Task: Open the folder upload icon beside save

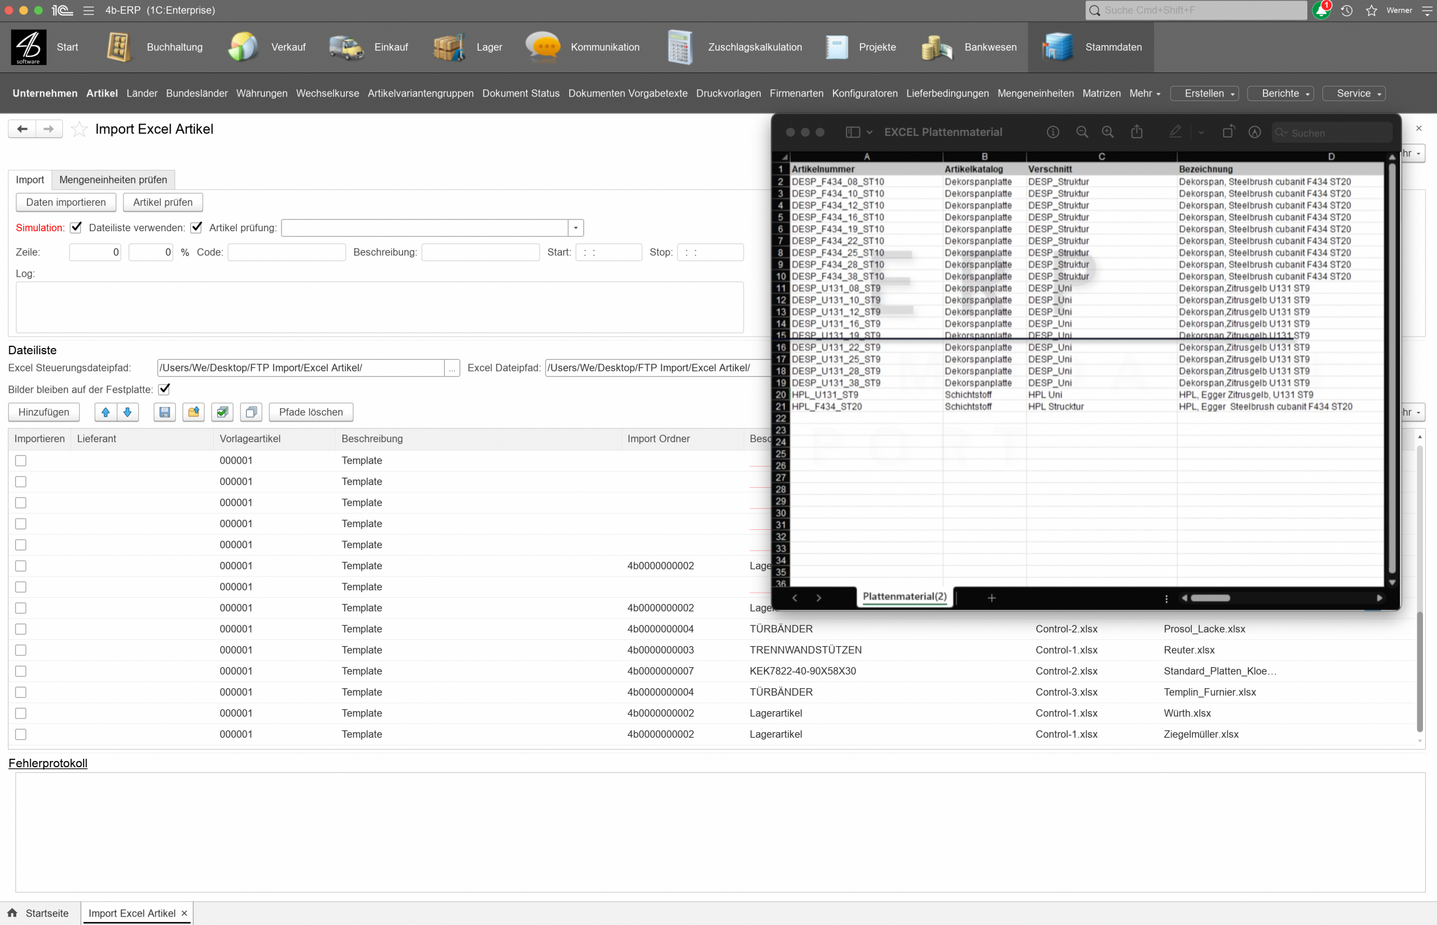Action: [x=193, y=412]
